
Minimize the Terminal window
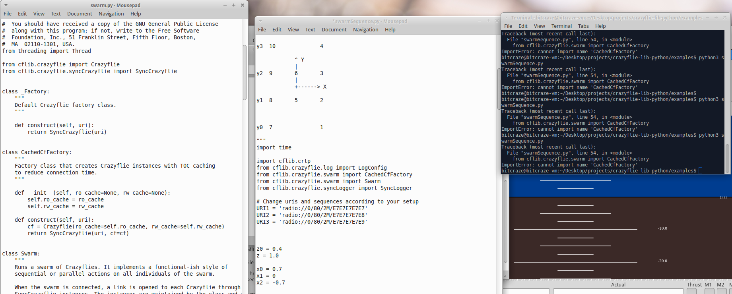(707, 17)
